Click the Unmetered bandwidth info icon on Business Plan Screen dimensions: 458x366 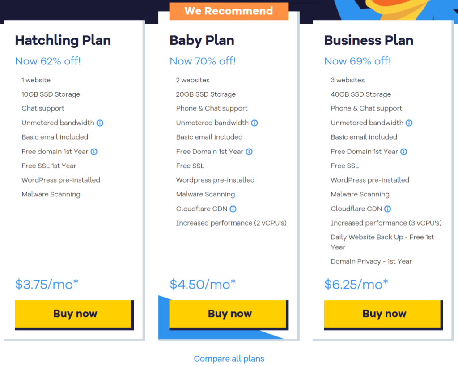point(409,123)
